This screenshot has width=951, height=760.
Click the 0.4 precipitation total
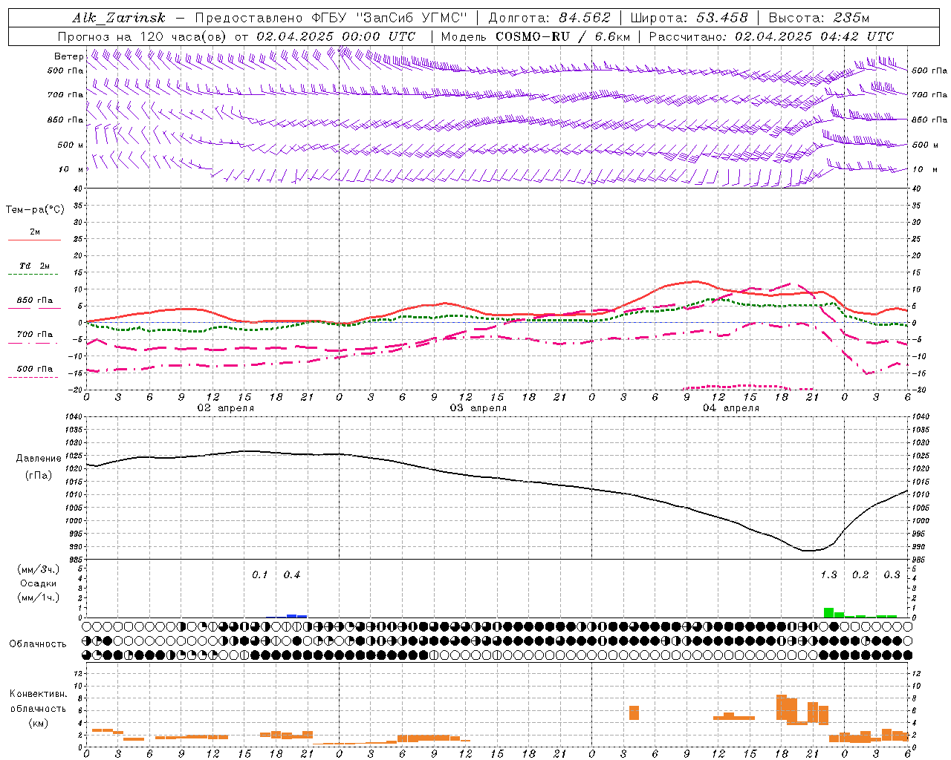[x=291, y=574]
